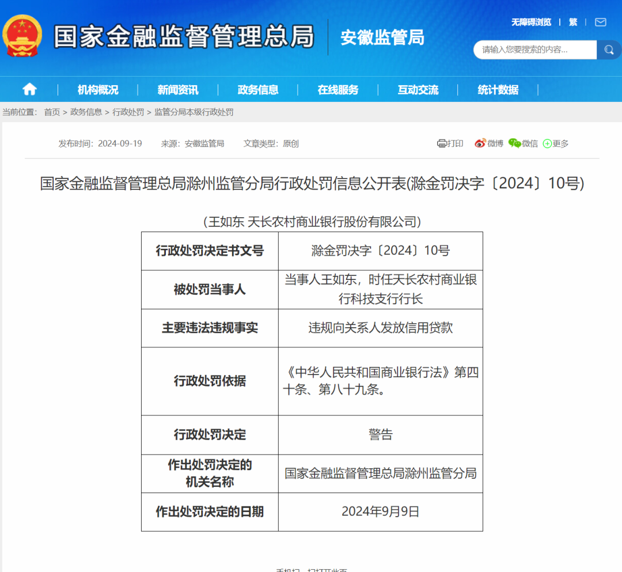The height and width of the screenshot is (572, 622).
Task: Click breadcrumb 监管分局本级行政处罚
Action: point(194,112)
